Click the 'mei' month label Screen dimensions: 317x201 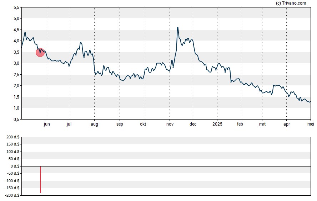pyautogui.click(x=311, y=124)
